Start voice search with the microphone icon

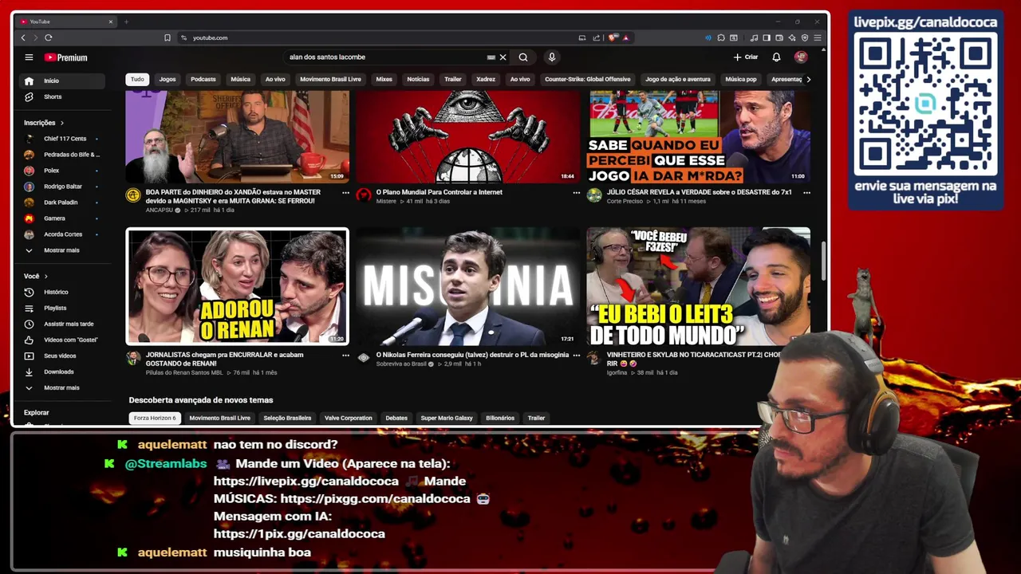pos(551,57)
